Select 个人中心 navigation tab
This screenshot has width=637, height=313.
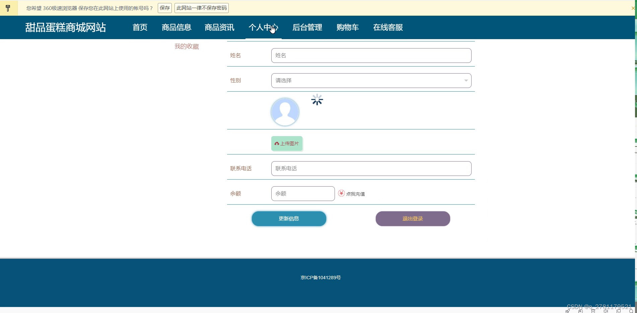point(263,27)
